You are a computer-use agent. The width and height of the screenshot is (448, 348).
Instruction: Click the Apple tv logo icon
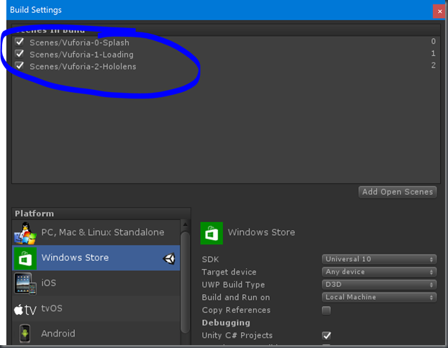pyautogui.click(x=25, y=309)
